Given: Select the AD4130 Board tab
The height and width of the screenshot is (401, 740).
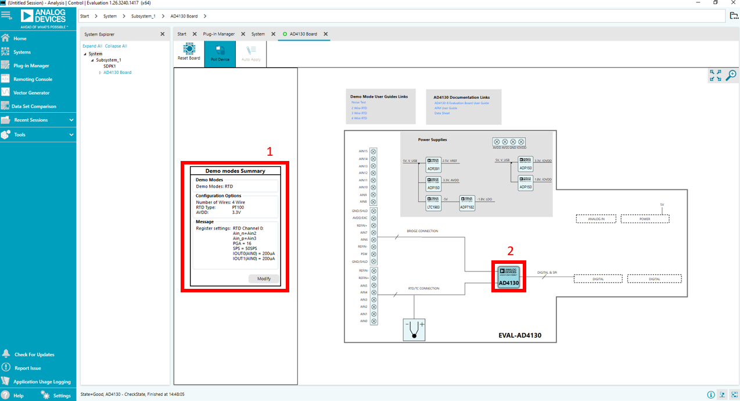Looking at the screenshot, I should coord(303,34).
